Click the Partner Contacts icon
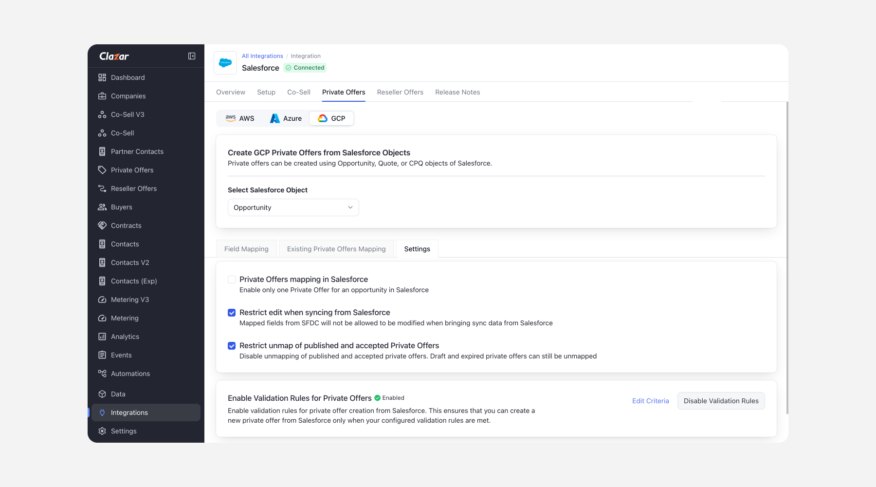The image size is (876, 487). coord(102,151)
